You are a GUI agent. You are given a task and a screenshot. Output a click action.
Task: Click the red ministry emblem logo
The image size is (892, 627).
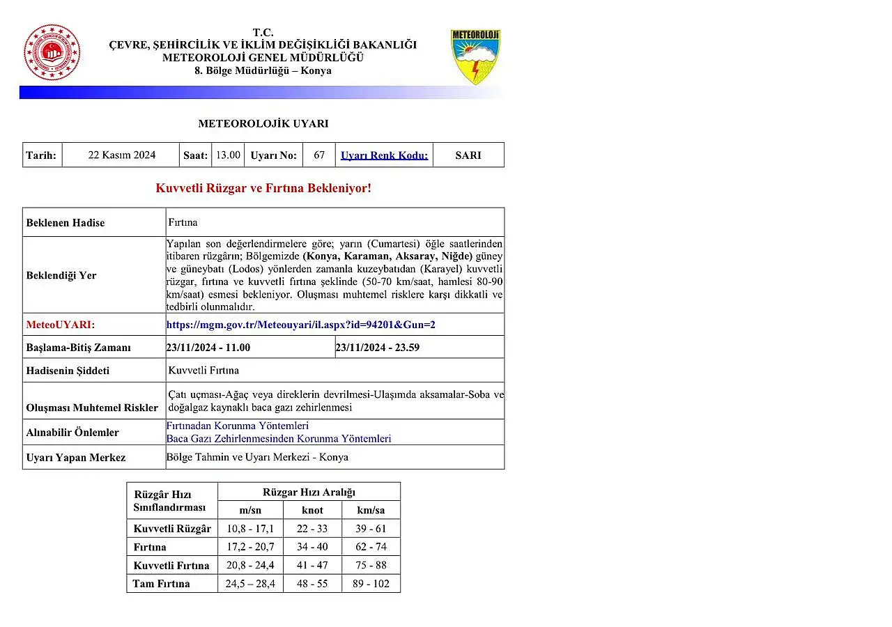52,53
